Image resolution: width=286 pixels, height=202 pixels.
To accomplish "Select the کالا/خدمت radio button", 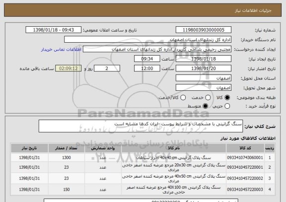I will pos(183,98).
